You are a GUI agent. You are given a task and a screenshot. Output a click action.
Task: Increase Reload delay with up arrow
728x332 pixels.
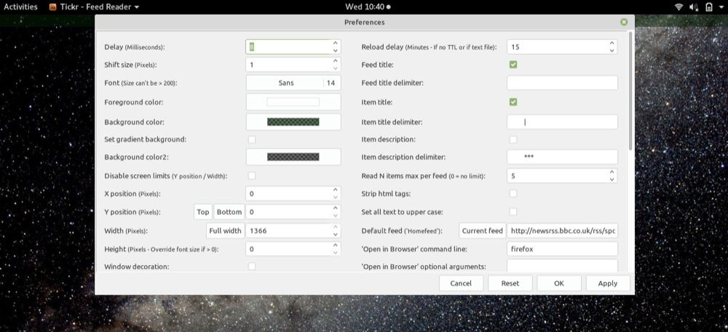click(x=612, y=43)
